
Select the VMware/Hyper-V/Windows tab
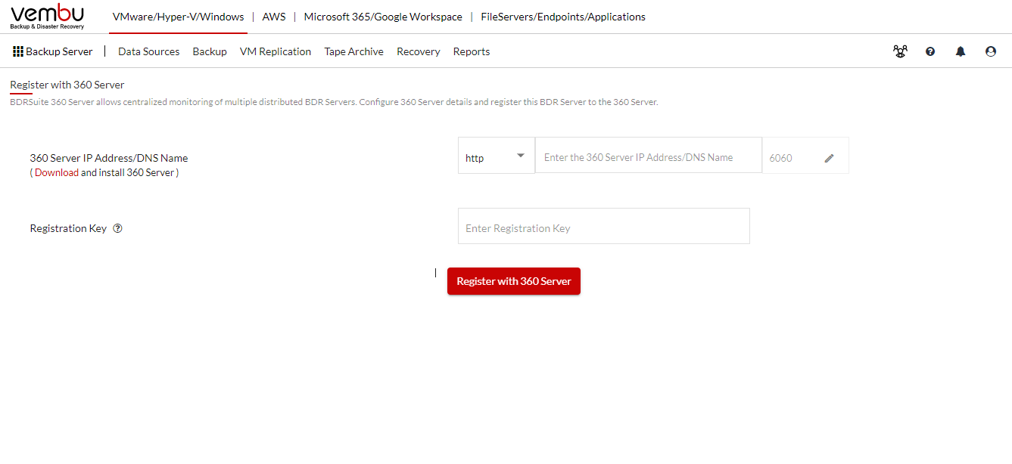(x=178, y=17)
